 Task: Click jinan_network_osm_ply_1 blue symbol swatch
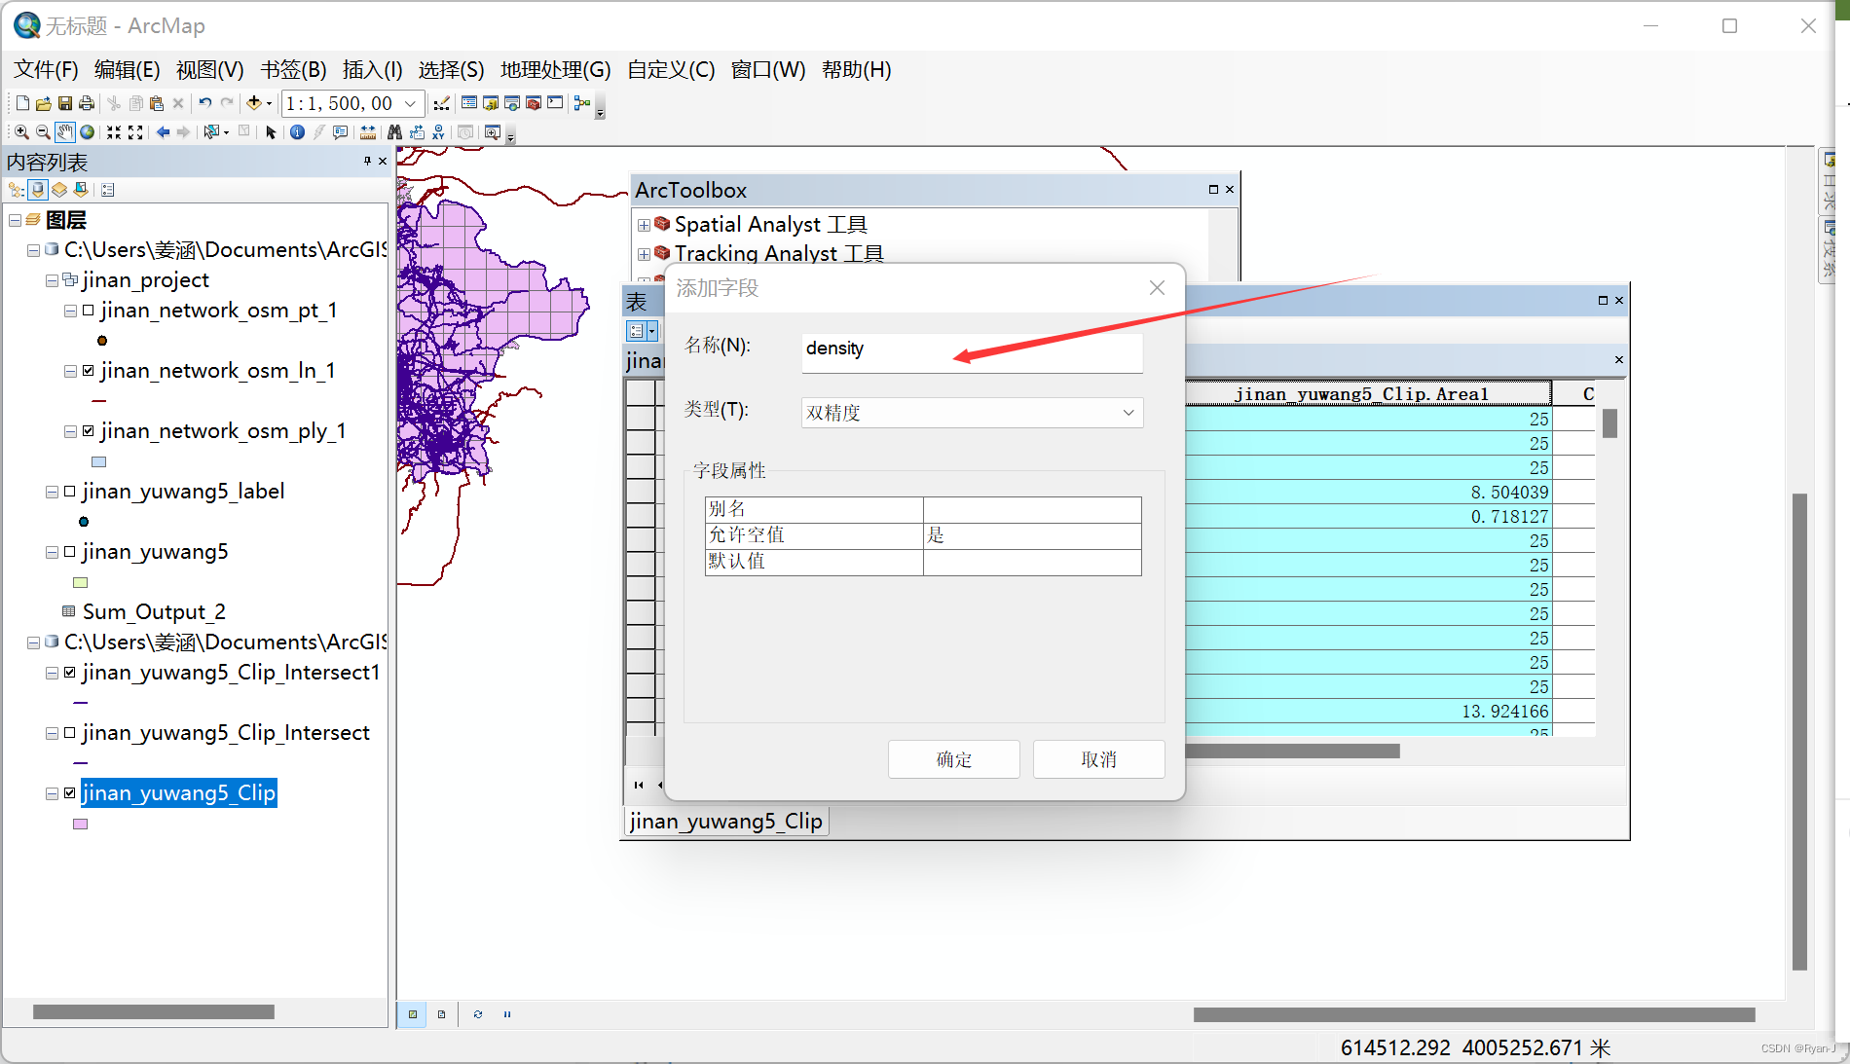click(x=99, y=461)
